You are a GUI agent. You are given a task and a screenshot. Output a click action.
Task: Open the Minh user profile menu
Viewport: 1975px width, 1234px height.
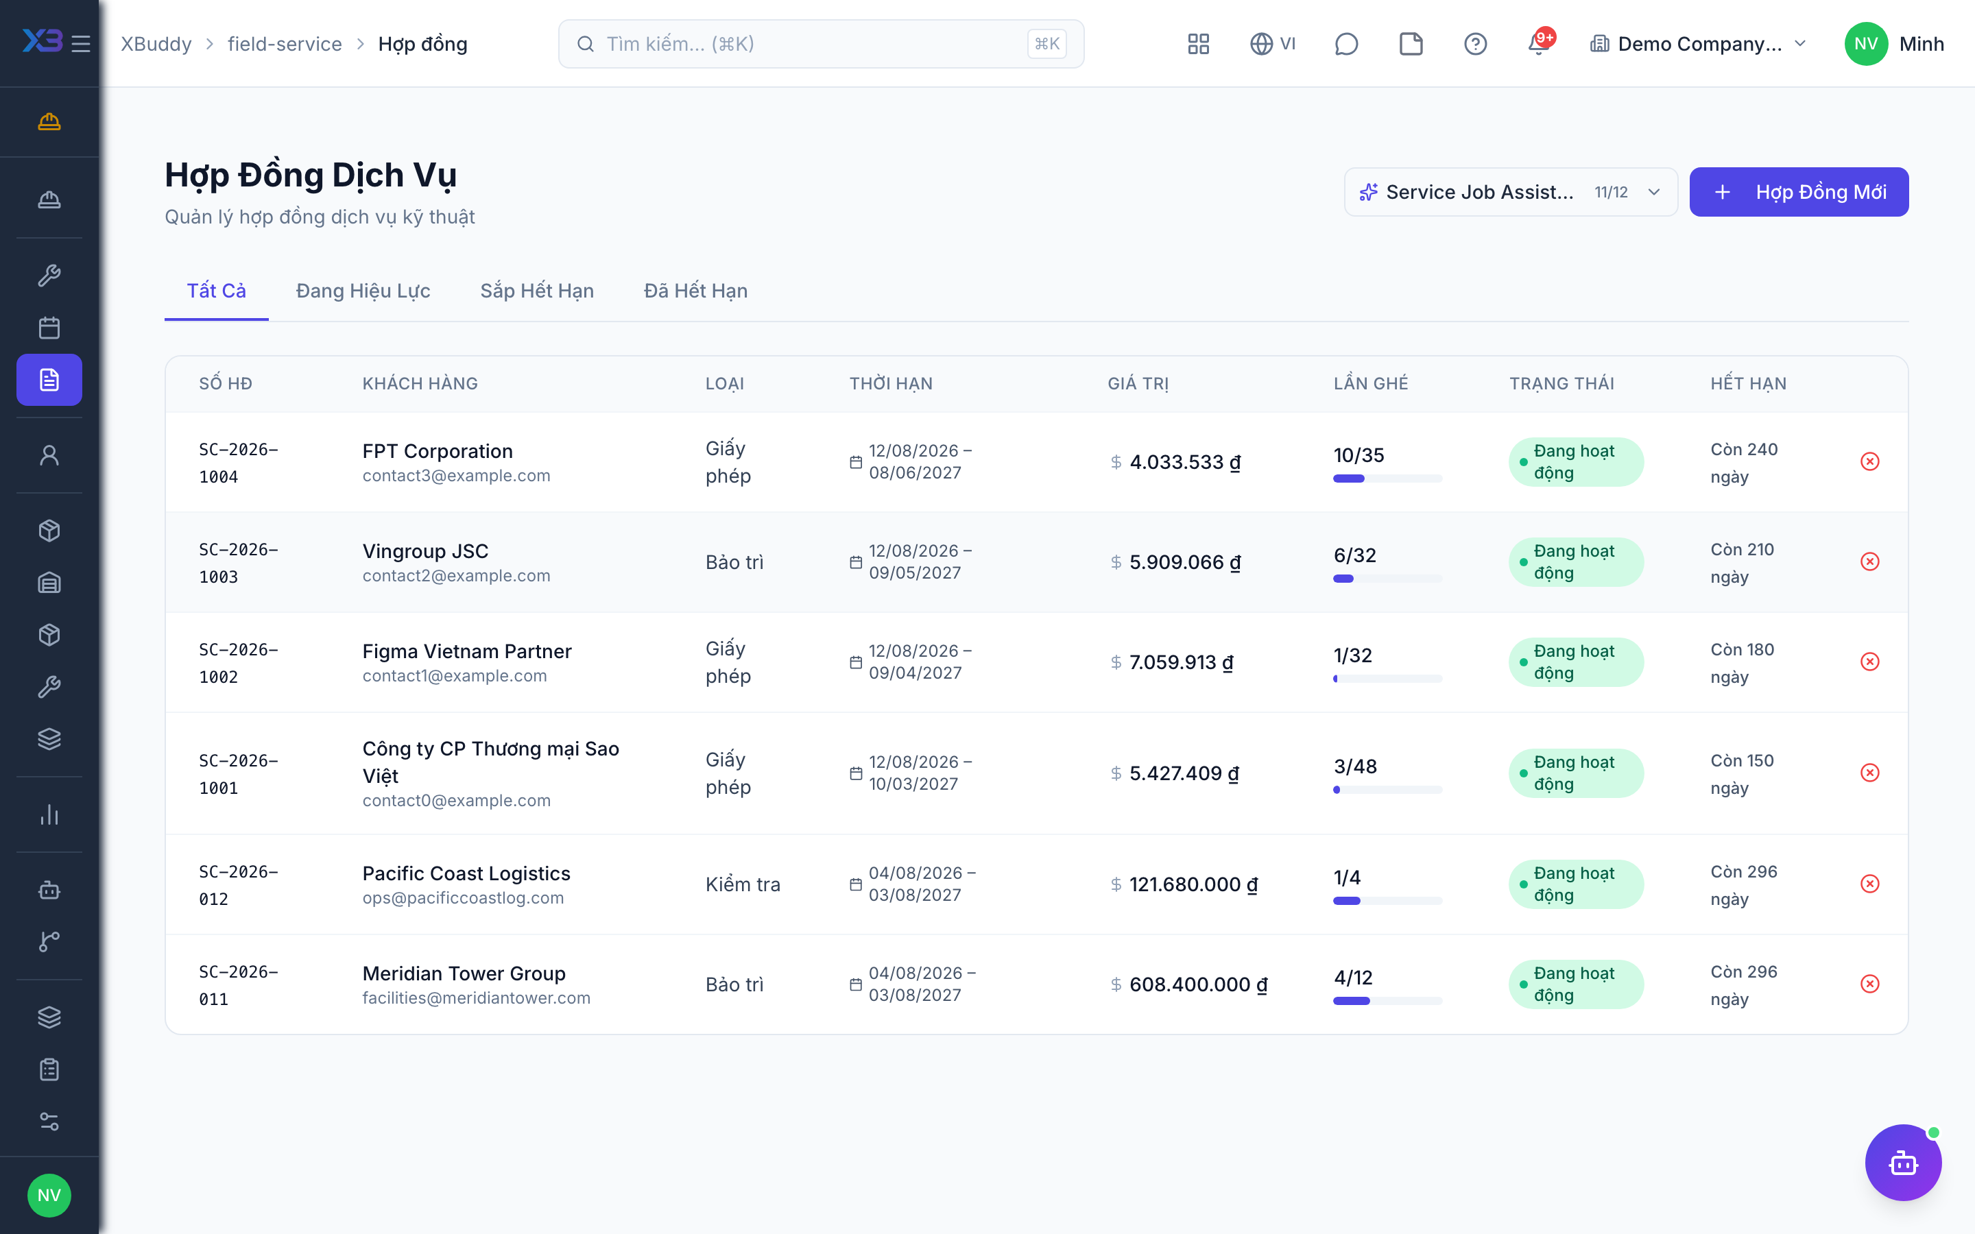pos(1894,43)
